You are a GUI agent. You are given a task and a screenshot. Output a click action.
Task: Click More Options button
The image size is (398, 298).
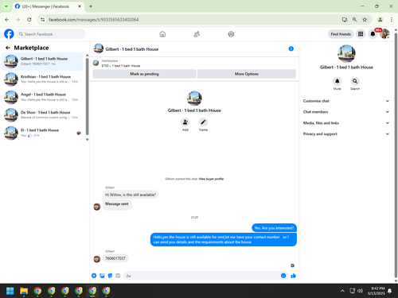click(x=247, y=74)
